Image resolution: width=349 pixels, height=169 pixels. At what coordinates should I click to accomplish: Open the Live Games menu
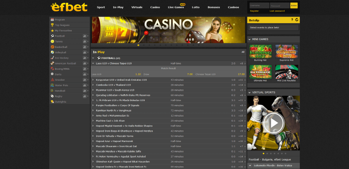[176, 7]
